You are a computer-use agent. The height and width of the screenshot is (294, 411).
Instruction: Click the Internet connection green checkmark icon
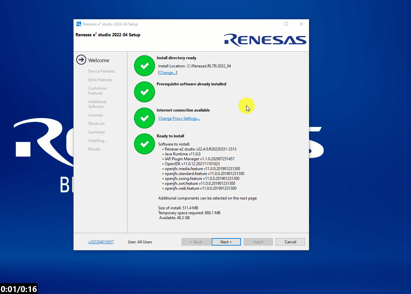click(x=144, y=118)
